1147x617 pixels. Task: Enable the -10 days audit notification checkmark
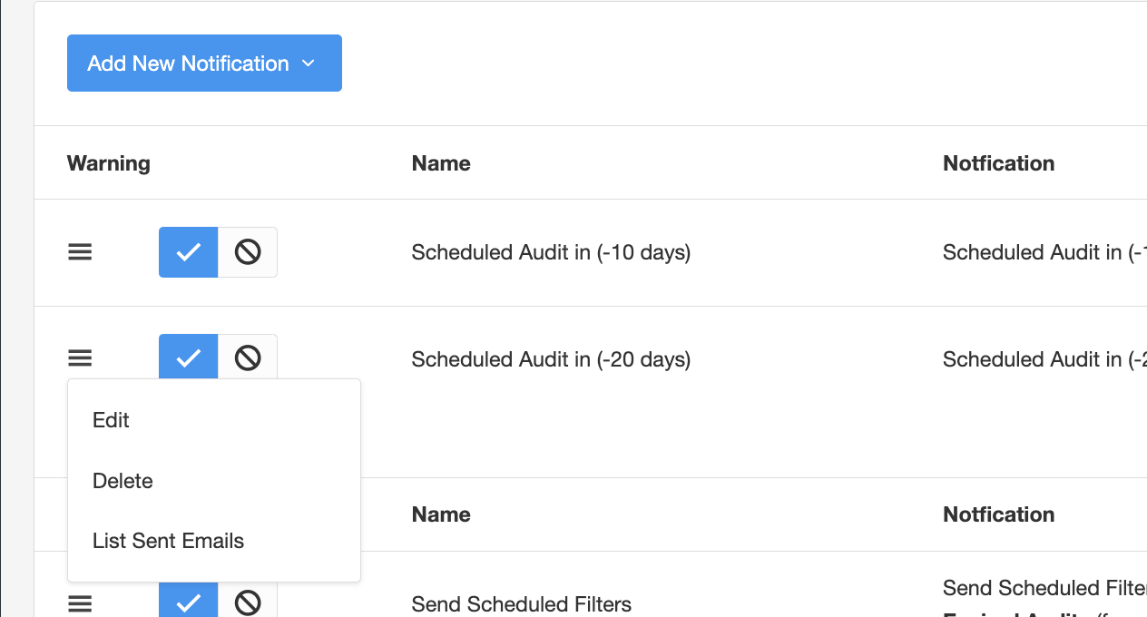click(189, 252)
